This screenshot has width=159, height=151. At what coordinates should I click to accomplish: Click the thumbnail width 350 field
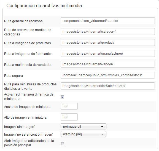click(69, 106)
